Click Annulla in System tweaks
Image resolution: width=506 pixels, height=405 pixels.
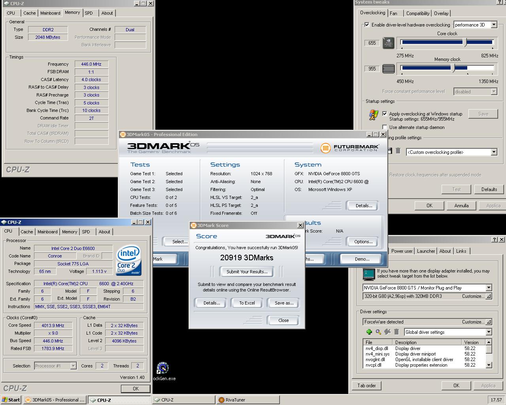[x=461, y=205]
